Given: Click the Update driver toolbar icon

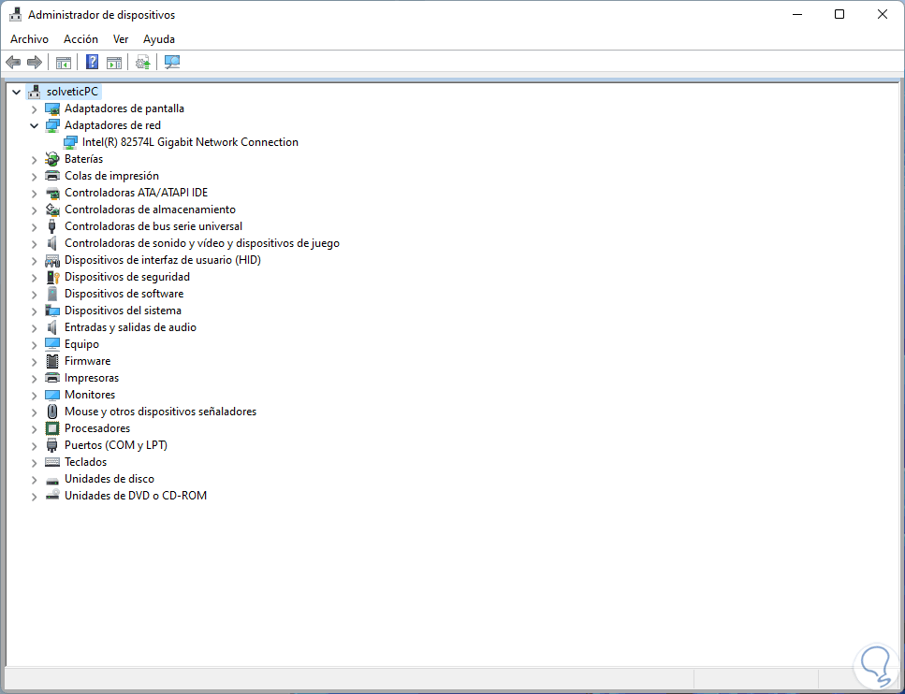Looking at the screenshot, I should (142, 62).
